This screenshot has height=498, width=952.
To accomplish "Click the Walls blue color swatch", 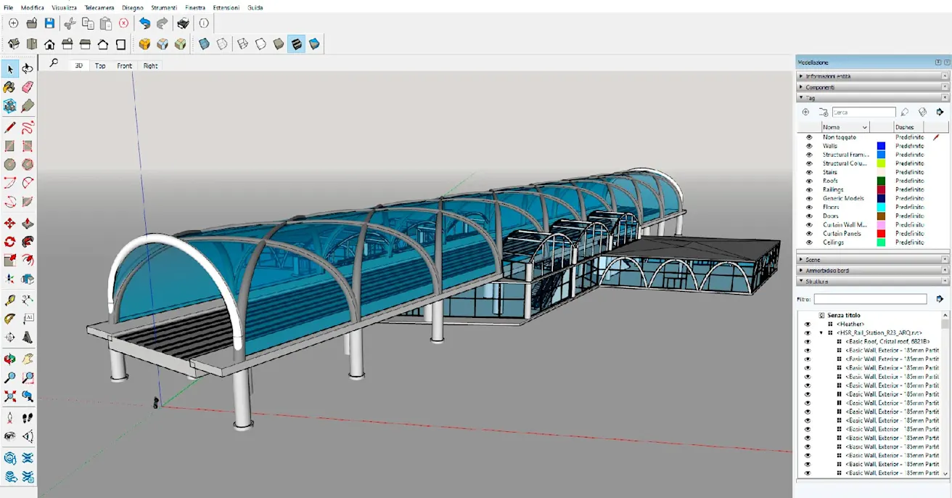I will coord(881,146).
